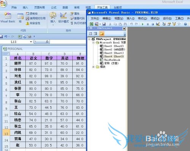This screenshot has height=151, width=190.
Task: Toggle 使用相对引用 relative references
Action: point(35,18)
